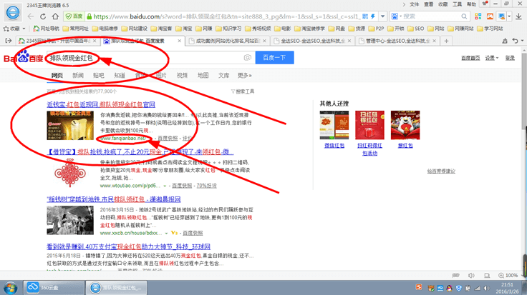Click the magnifier icon in the browser search box
Screen dimensions: 527x295
[464, 16]
